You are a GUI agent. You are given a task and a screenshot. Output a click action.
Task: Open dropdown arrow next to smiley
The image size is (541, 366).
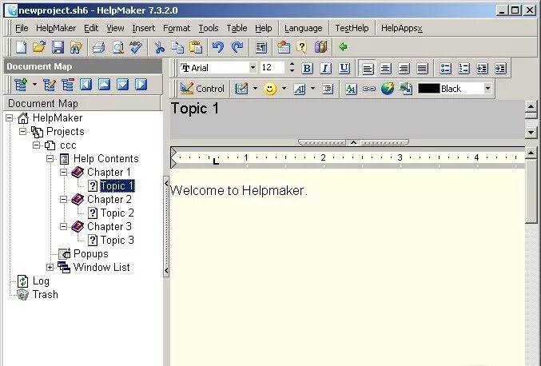[284, 89]
